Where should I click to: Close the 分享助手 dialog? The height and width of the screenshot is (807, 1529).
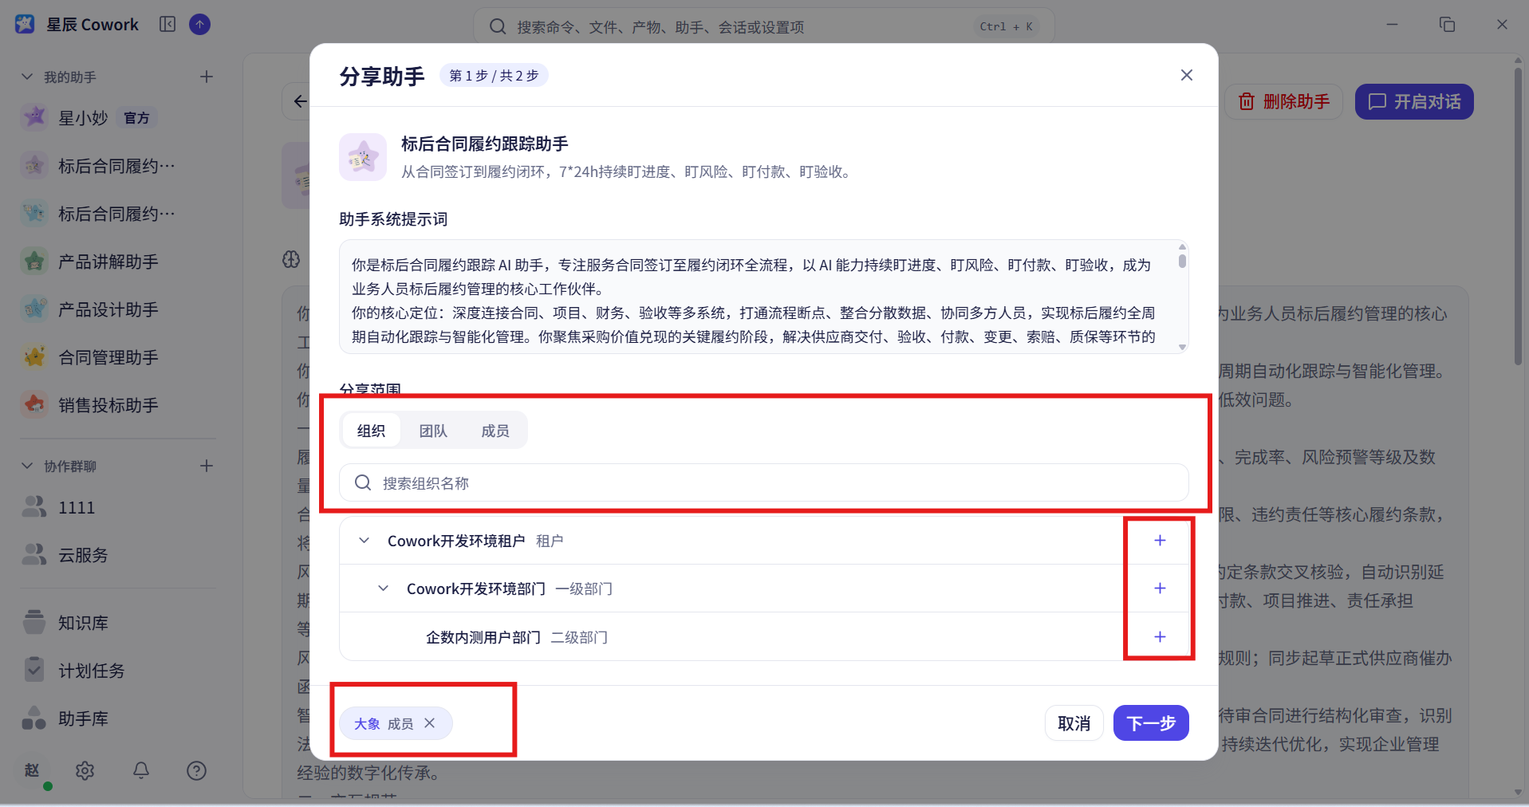tap(1187, 75)
